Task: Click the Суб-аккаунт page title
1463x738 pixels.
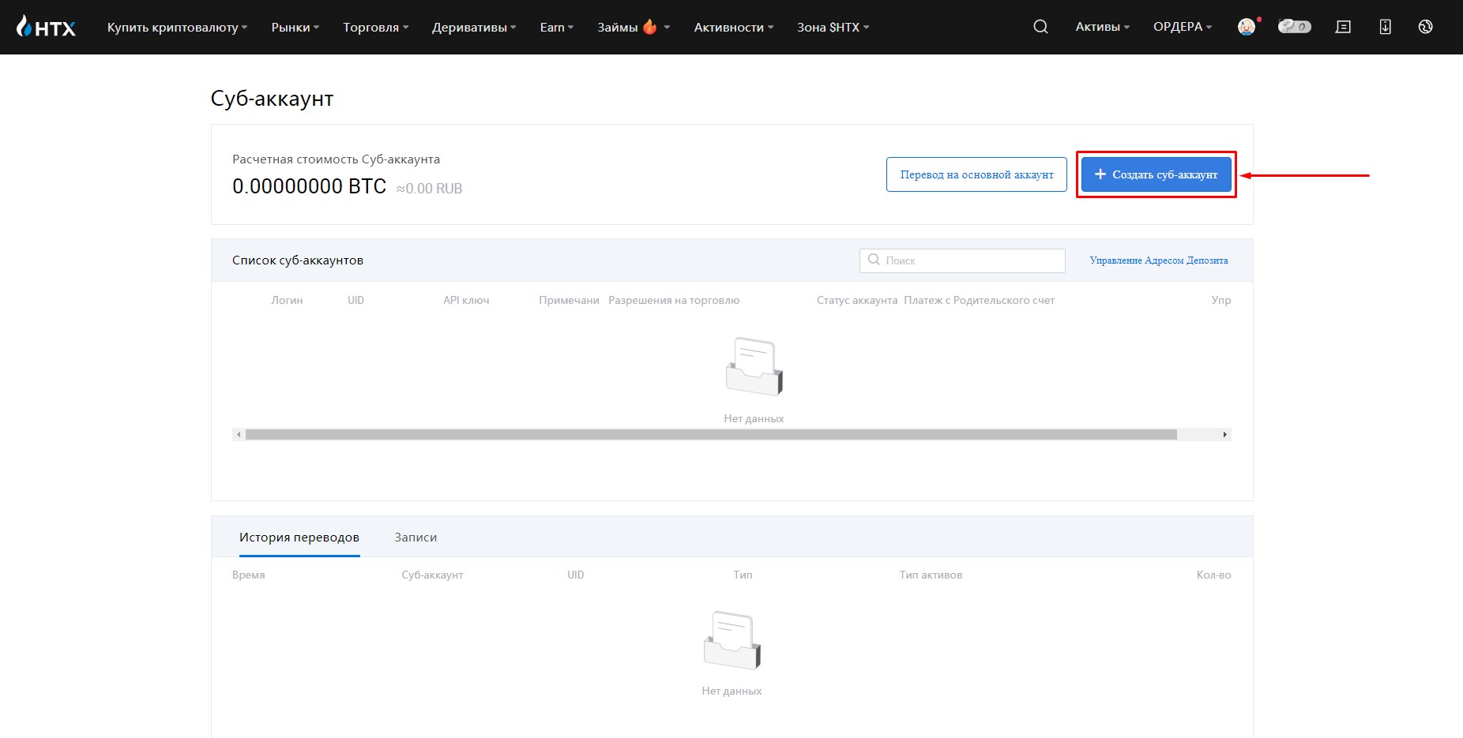Action: (272, 99)
